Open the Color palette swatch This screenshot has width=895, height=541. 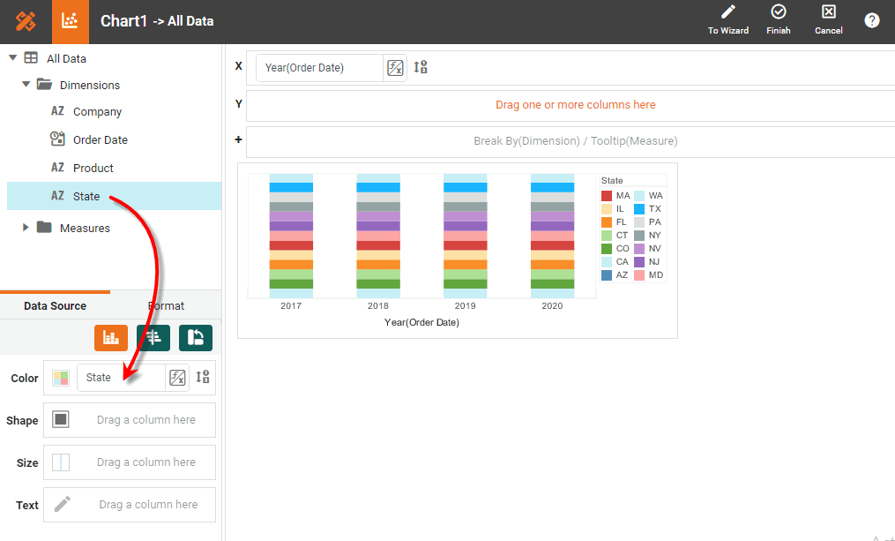(x=61, y=378)
